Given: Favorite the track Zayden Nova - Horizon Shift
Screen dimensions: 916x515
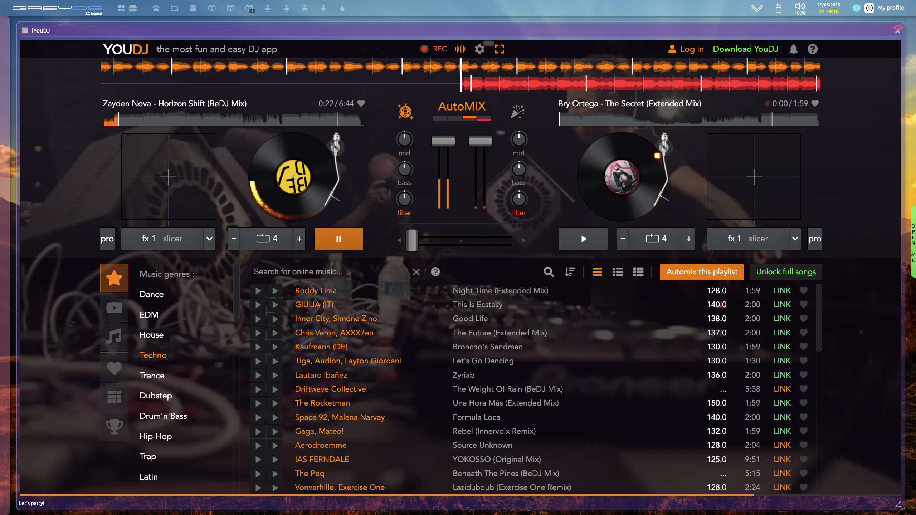Looking at the screenshot, I should click(x=361, y=103).
